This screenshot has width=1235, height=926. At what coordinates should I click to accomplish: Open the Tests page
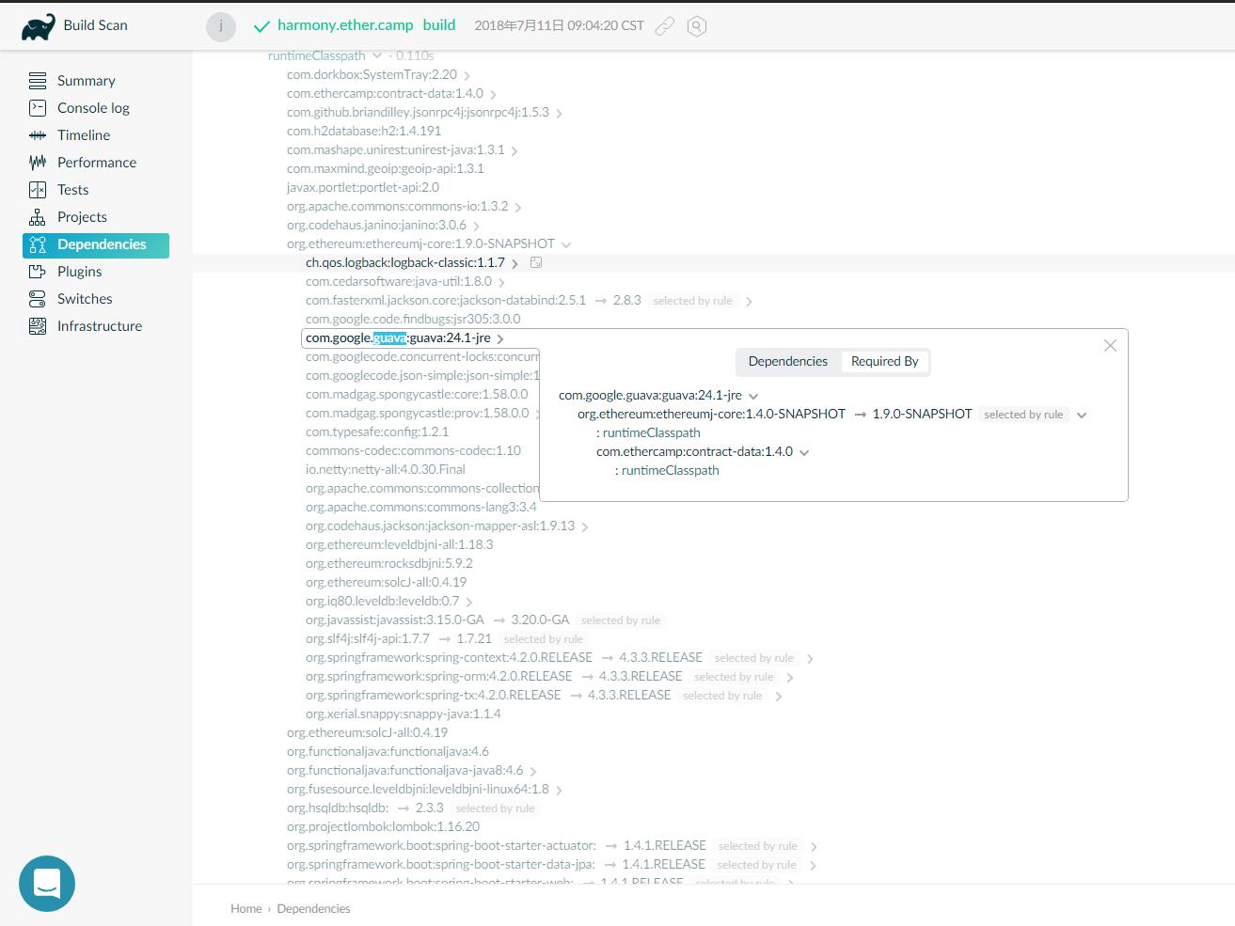(72, 190)
